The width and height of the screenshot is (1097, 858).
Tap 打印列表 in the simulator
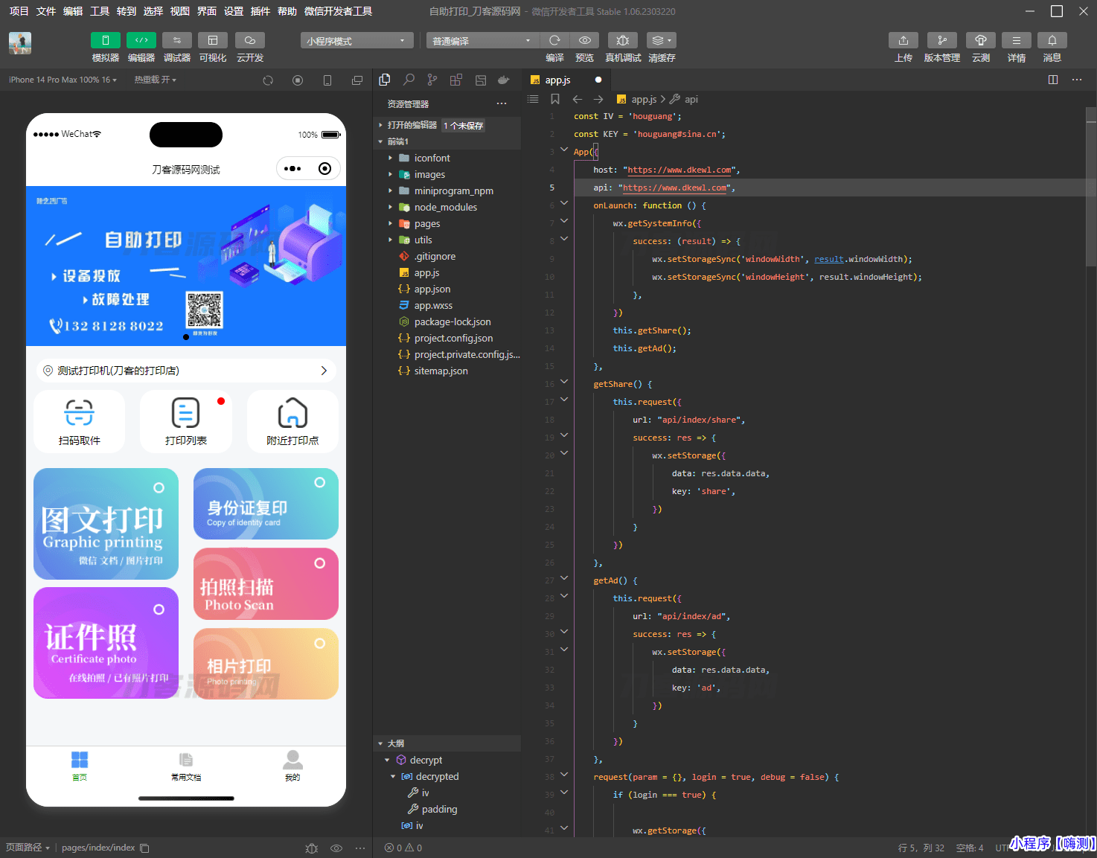186,421
